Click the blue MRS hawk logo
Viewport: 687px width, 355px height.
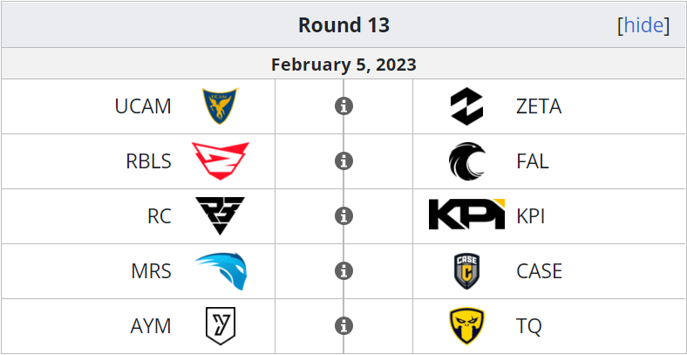[x=221, y=271]
